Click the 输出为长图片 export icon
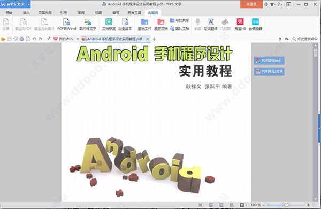 click(x=44, y=24)
